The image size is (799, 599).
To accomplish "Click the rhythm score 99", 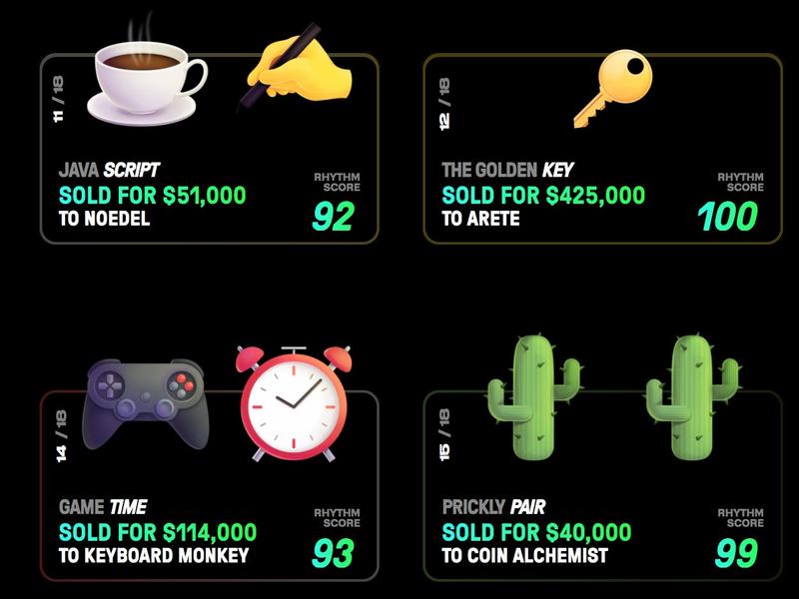I will [736, 553].
